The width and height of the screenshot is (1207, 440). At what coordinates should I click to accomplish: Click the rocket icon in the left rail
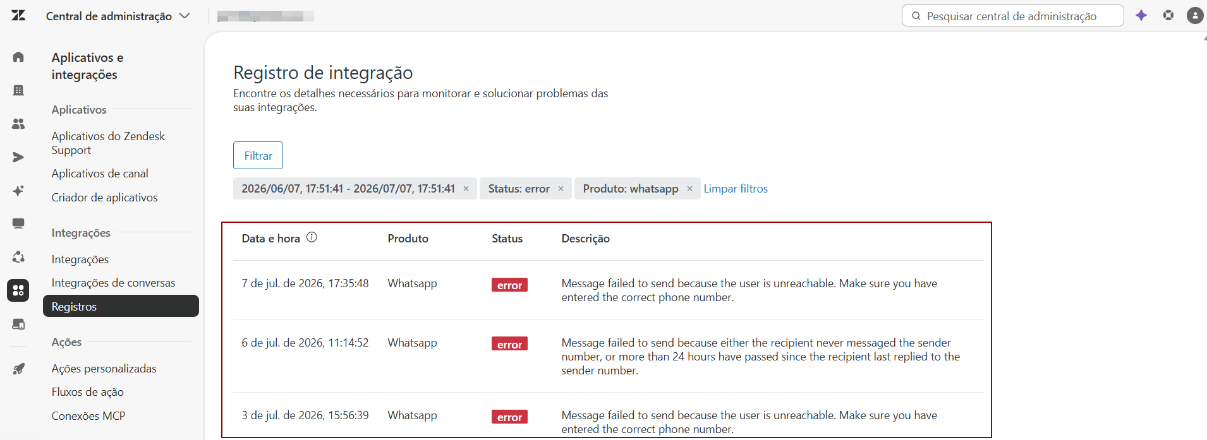click(18, 369)
